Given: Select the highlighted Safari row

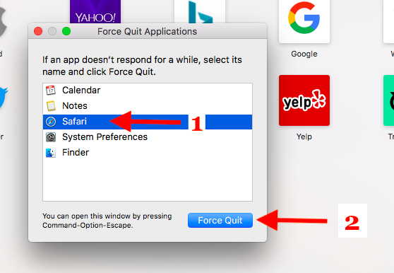Looking at the screenshot, I should 148,122.
